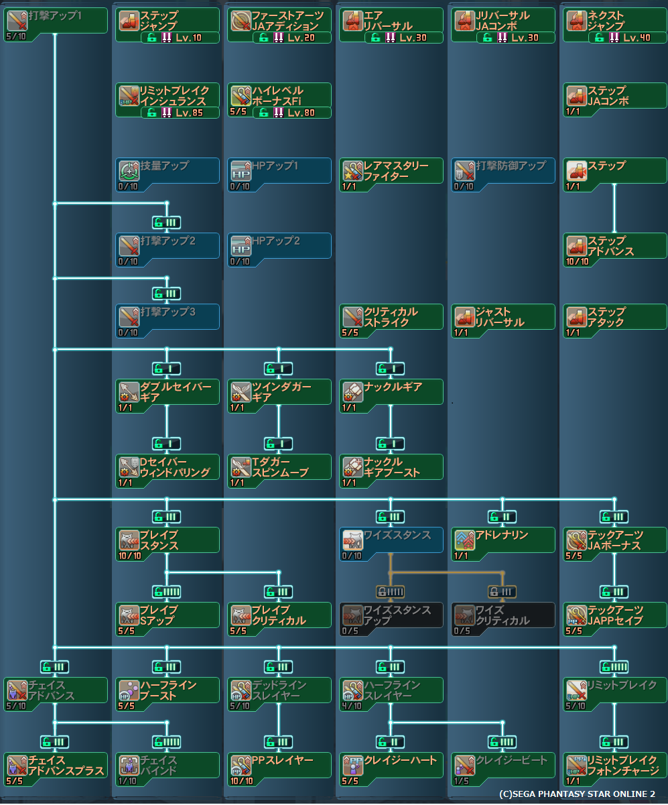668x805 pixels.
Task: Select ファーストアーツJAアディション skill icon
Action: tap(241, 21)
